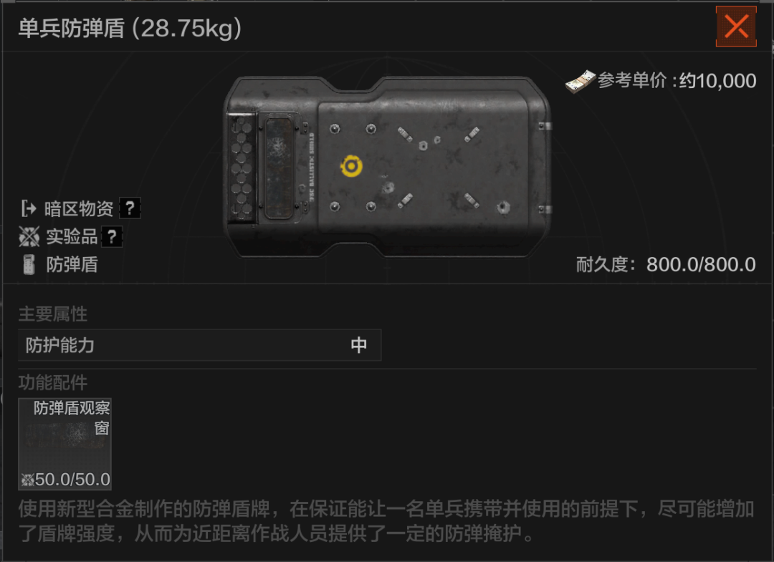Click the cash stack icon beside 参考单价
Viewport: 774px width, 562px height.
pyautogui.click(x=580, y=82)
